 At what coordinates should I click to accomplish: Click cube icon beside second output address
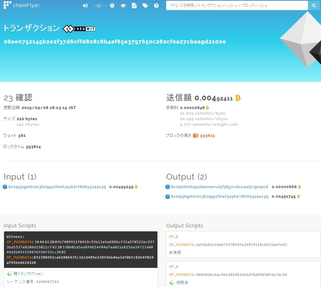pos(168,196)
